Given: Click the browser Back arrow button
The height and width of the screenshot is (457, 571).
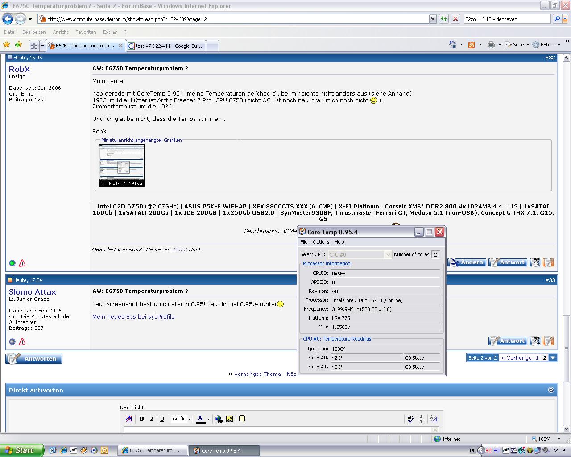Looking at the screenshot, I should (x=8, y=19).
